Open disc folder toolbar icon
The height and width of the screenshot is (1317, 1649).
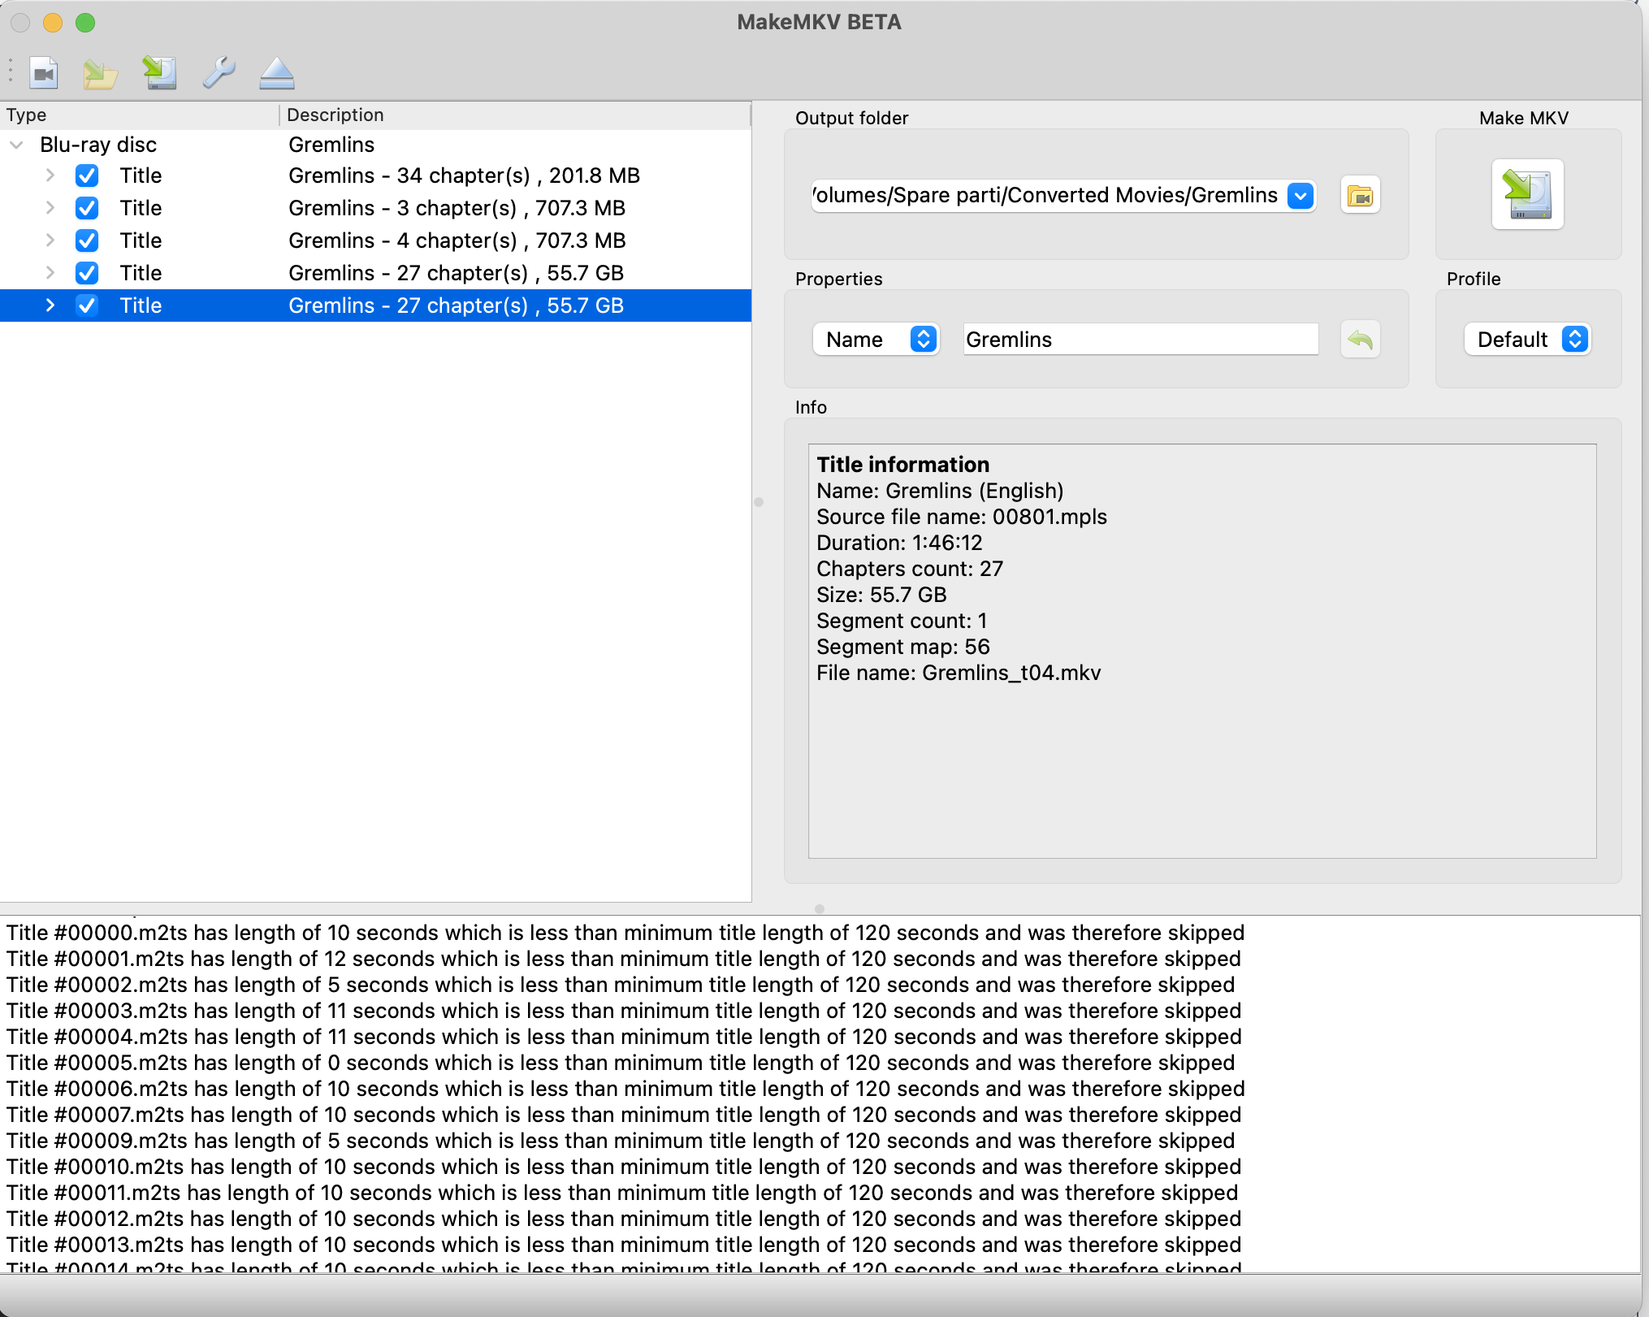[101, 73]
